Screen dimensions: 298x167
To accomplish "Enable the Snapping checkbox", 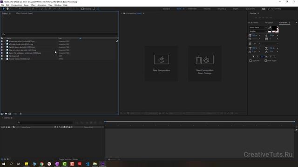I will coord(82,9).
